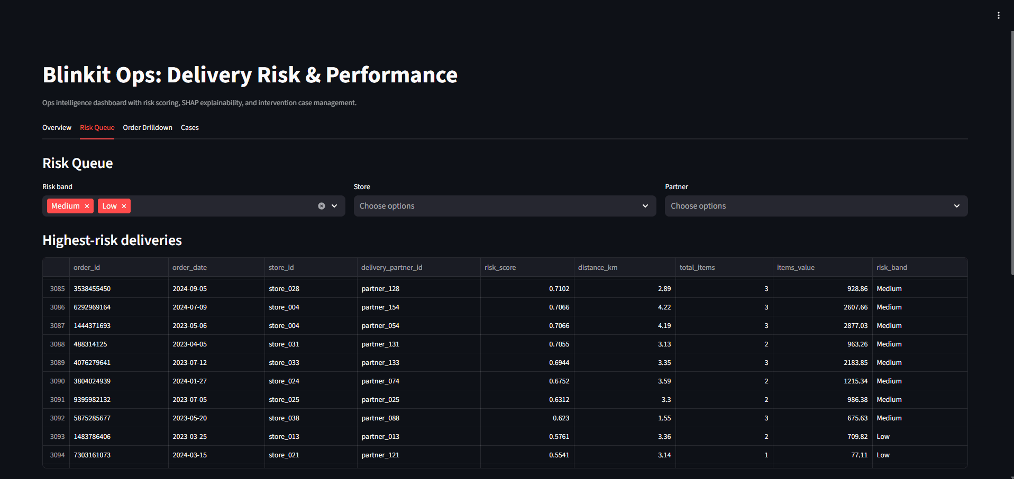Click the partner_074 cell
Image resolution: width=1014 pixels, height=479 pixels.
coord(419,381)
